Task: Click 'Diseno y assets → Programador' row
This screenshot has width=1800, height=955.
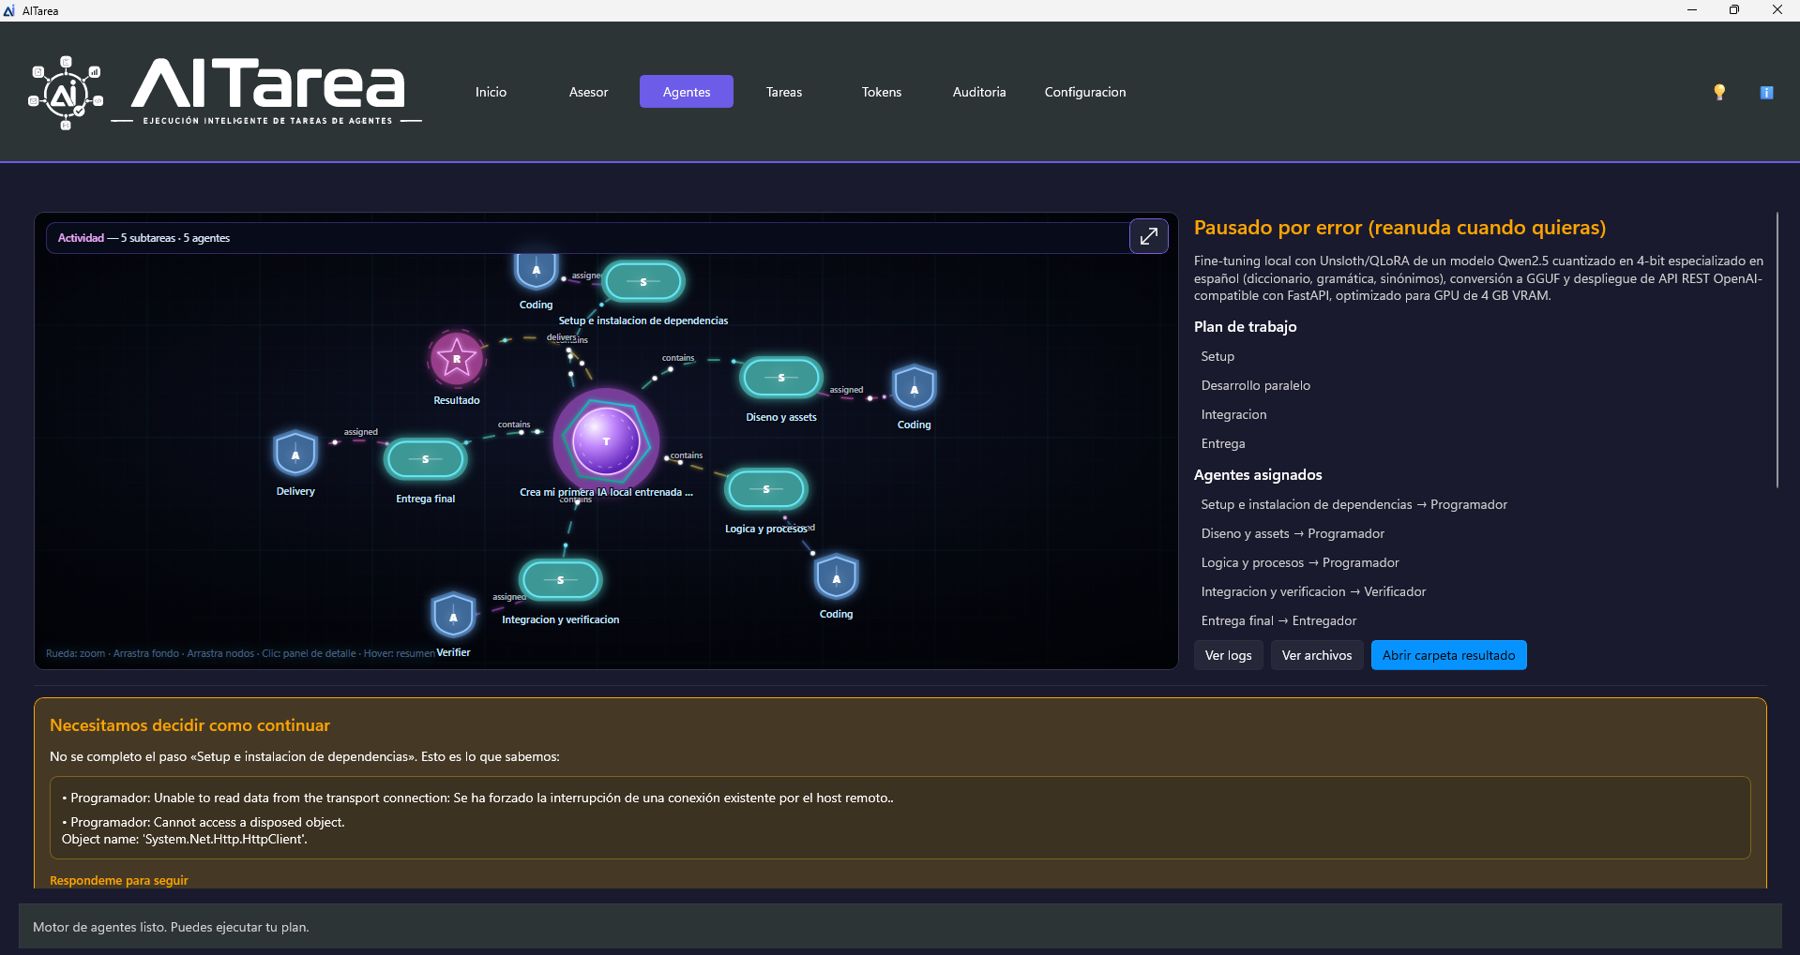Action: [1293, 533]
